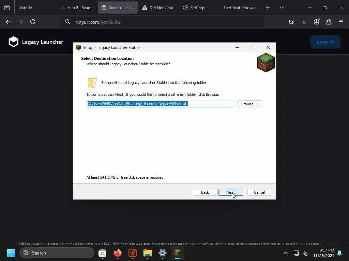Click the русский language button
This screenshot has height=261, width=349.
[x=325, y=42]
